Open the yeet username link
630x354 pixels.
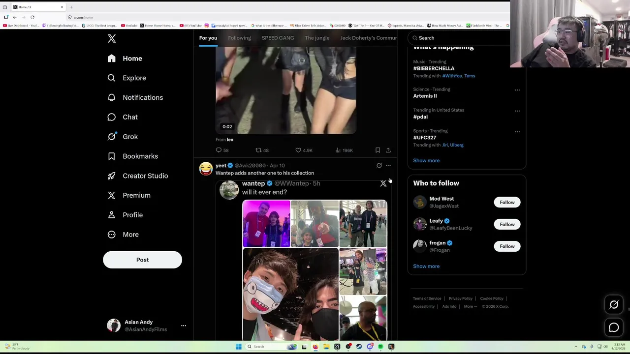[221, 166]
